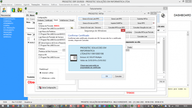
Task: Click the user avatar toolbar icon
Action: [4, 10]
